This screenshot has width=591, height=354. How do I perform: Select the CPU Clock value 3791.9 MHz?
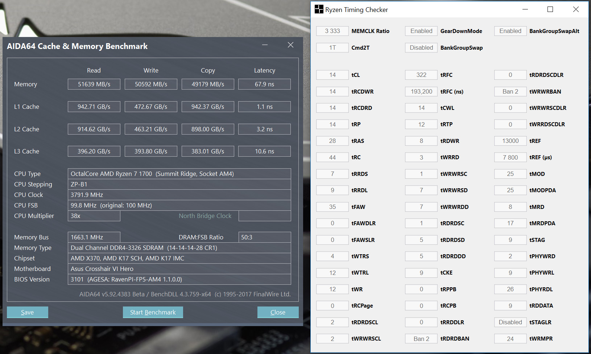point(179,195)
